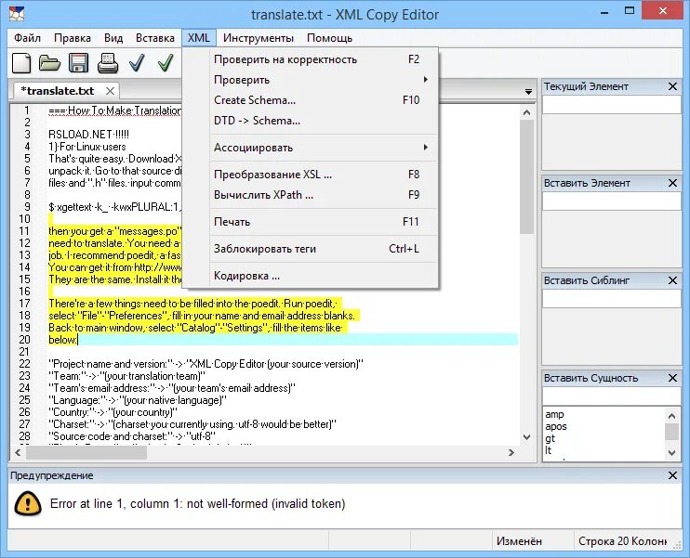Screen dimensions: 690x558
Task: Select the apos entity in list
Action: 556,426
